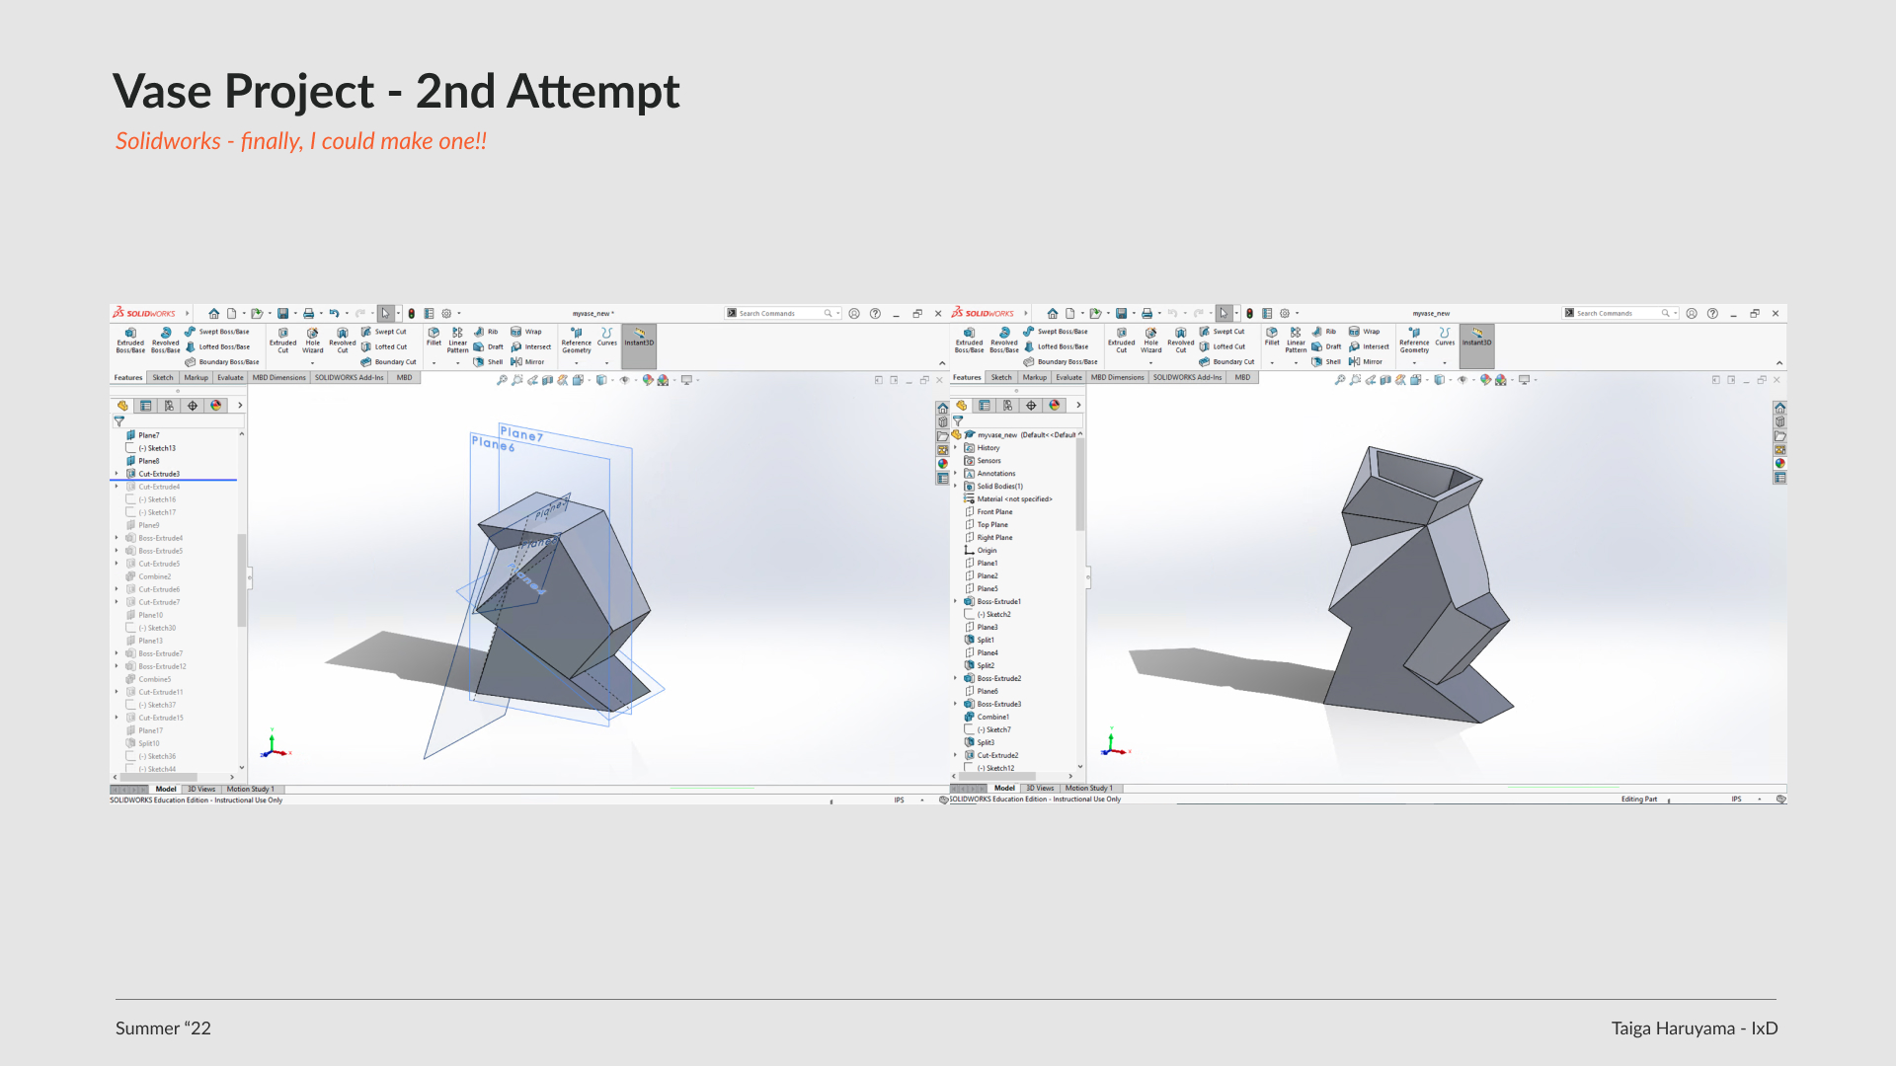Image resolution: width=1896 pixels, height=1066 pixels.
Task: Open PropertyManager tab in left window panel
Action: (146, 406)
